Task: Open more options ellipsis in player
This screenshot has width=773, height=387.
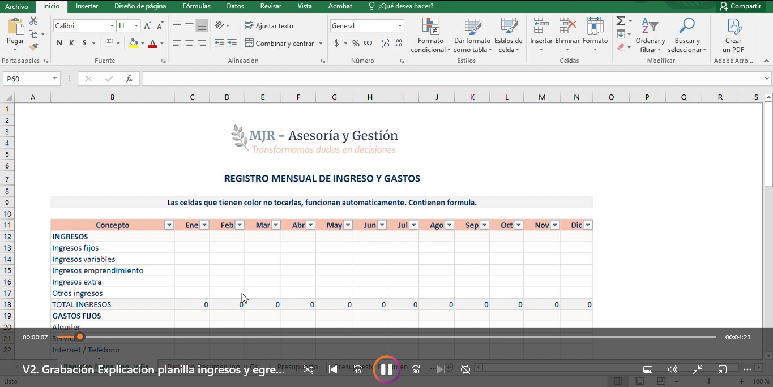Action: pos(748,369)
